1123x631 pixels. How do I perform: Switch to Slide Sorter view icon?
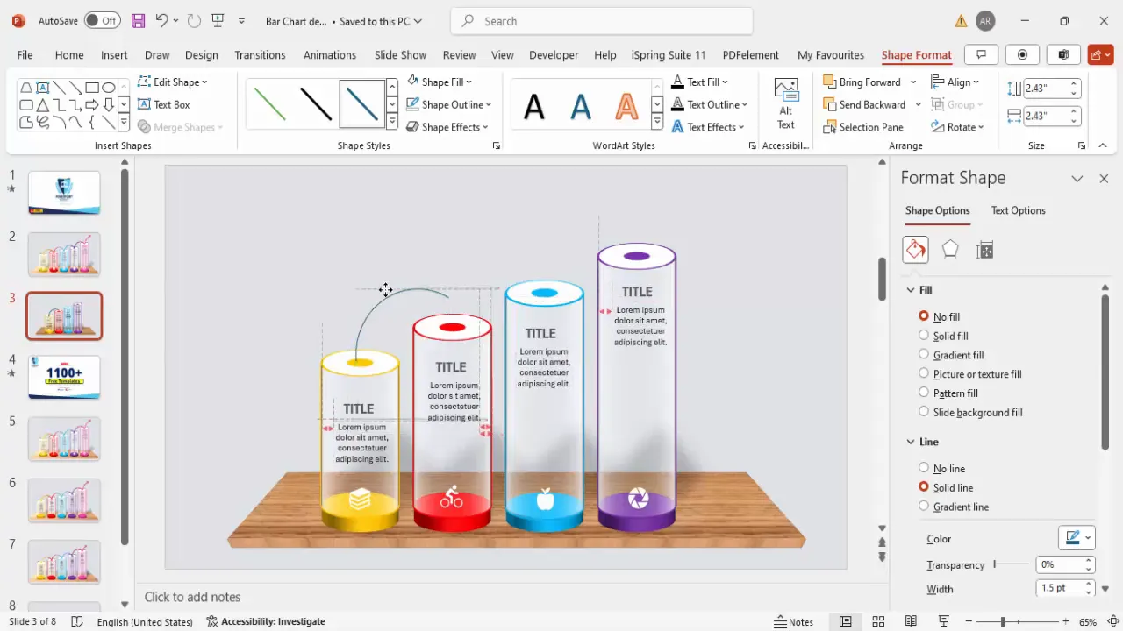tap(878, 622)
